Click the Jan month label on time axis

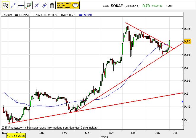point(41,133)
